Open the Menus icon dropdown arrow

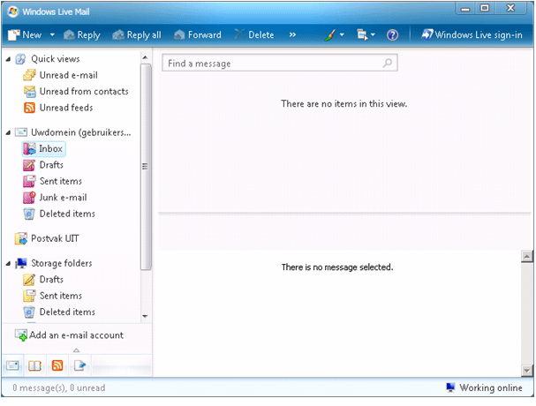coord(373,34)
